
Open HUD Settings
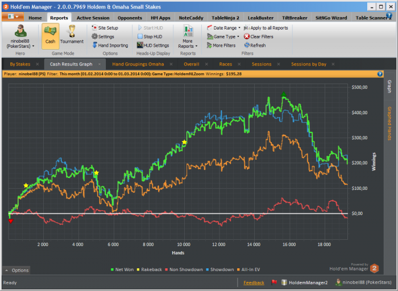click(153, 45)
